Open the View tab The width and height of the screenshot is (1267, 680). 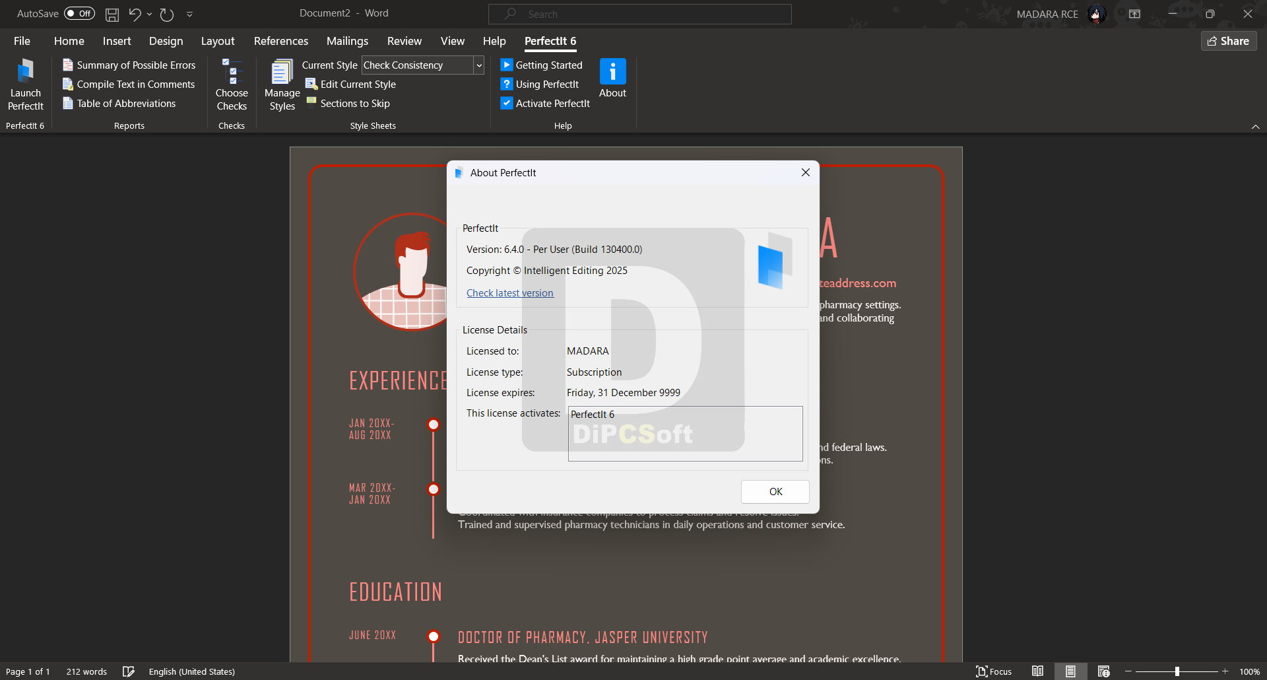(452, 41)
